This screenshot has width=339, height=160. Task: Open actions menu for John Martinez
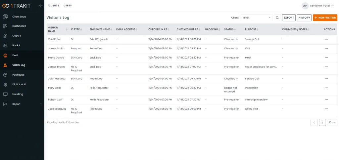click(326, 79)
